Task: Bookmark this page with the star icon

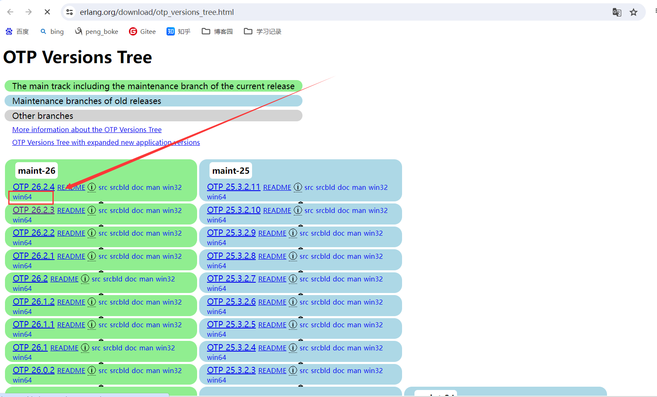Action: (633, 12)
